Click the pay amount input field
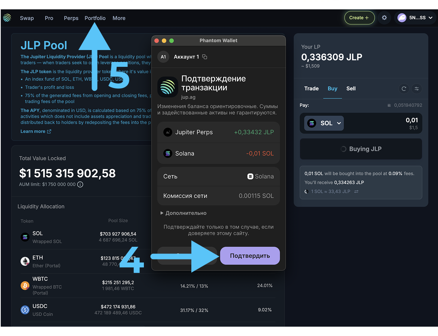Image resolution: width=438 pixels, height=336 pixels. pos(389,121)
